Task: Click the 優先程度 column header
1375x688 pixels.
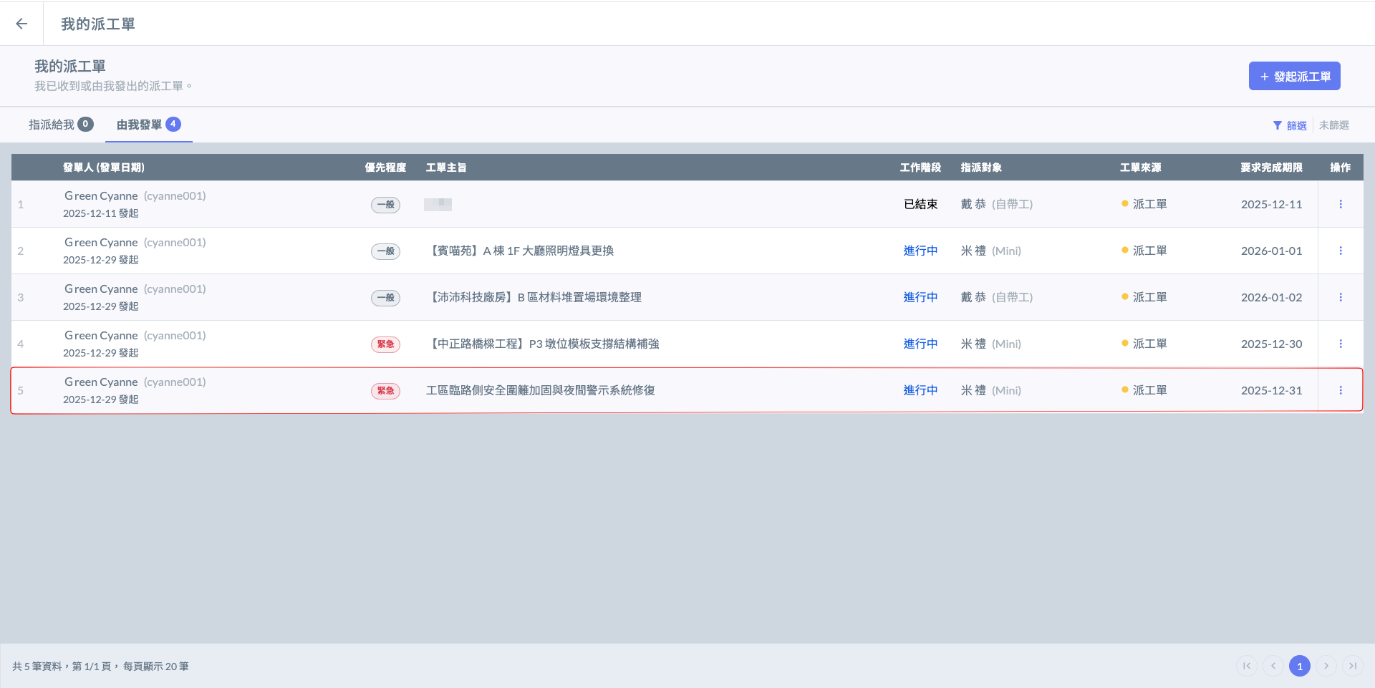Action: (x=385, y=168)
